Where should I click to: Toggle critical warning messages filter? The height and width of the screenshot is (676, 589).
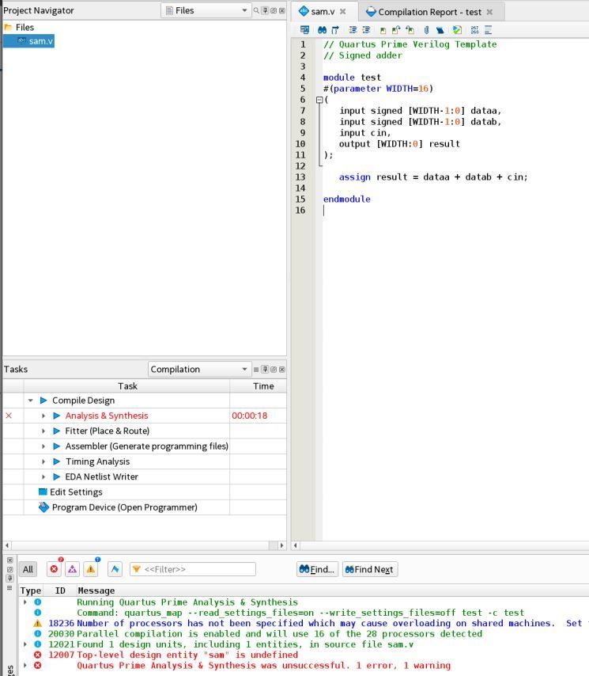(x=72, y=569)
